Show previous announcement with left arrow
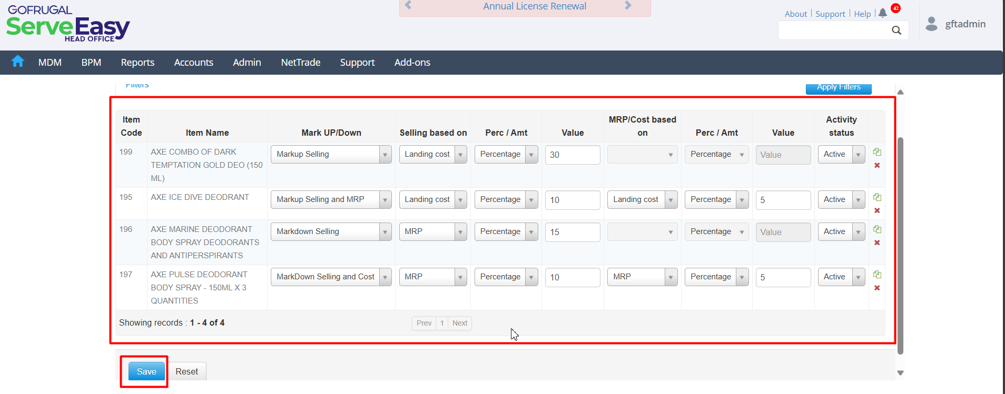The image size is (1005, 394). pos(408,5)
